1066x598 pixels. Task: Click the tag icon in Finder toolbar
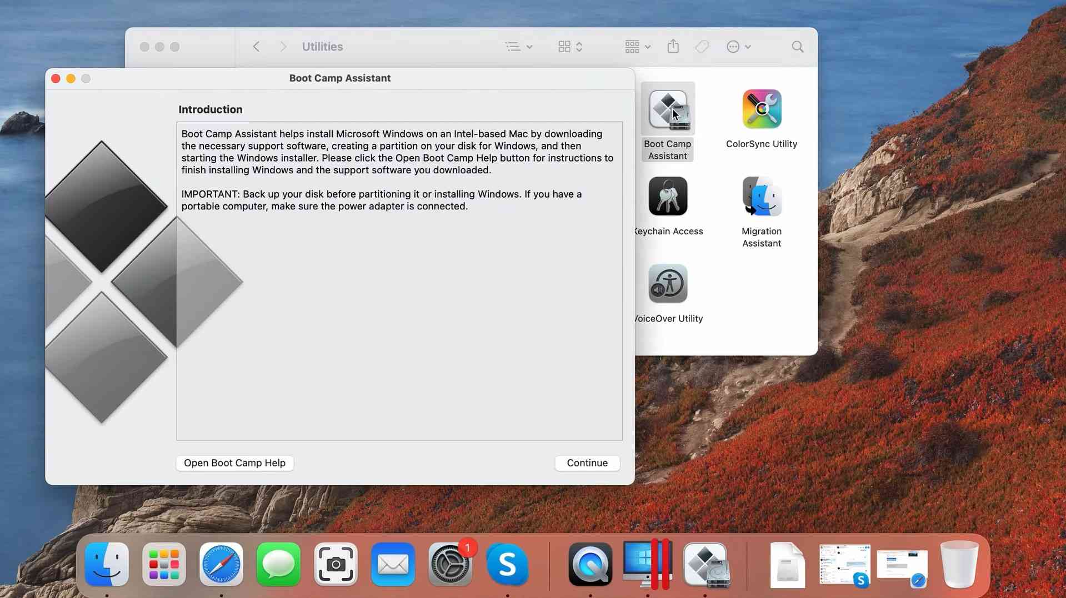(x=702, y=47)
